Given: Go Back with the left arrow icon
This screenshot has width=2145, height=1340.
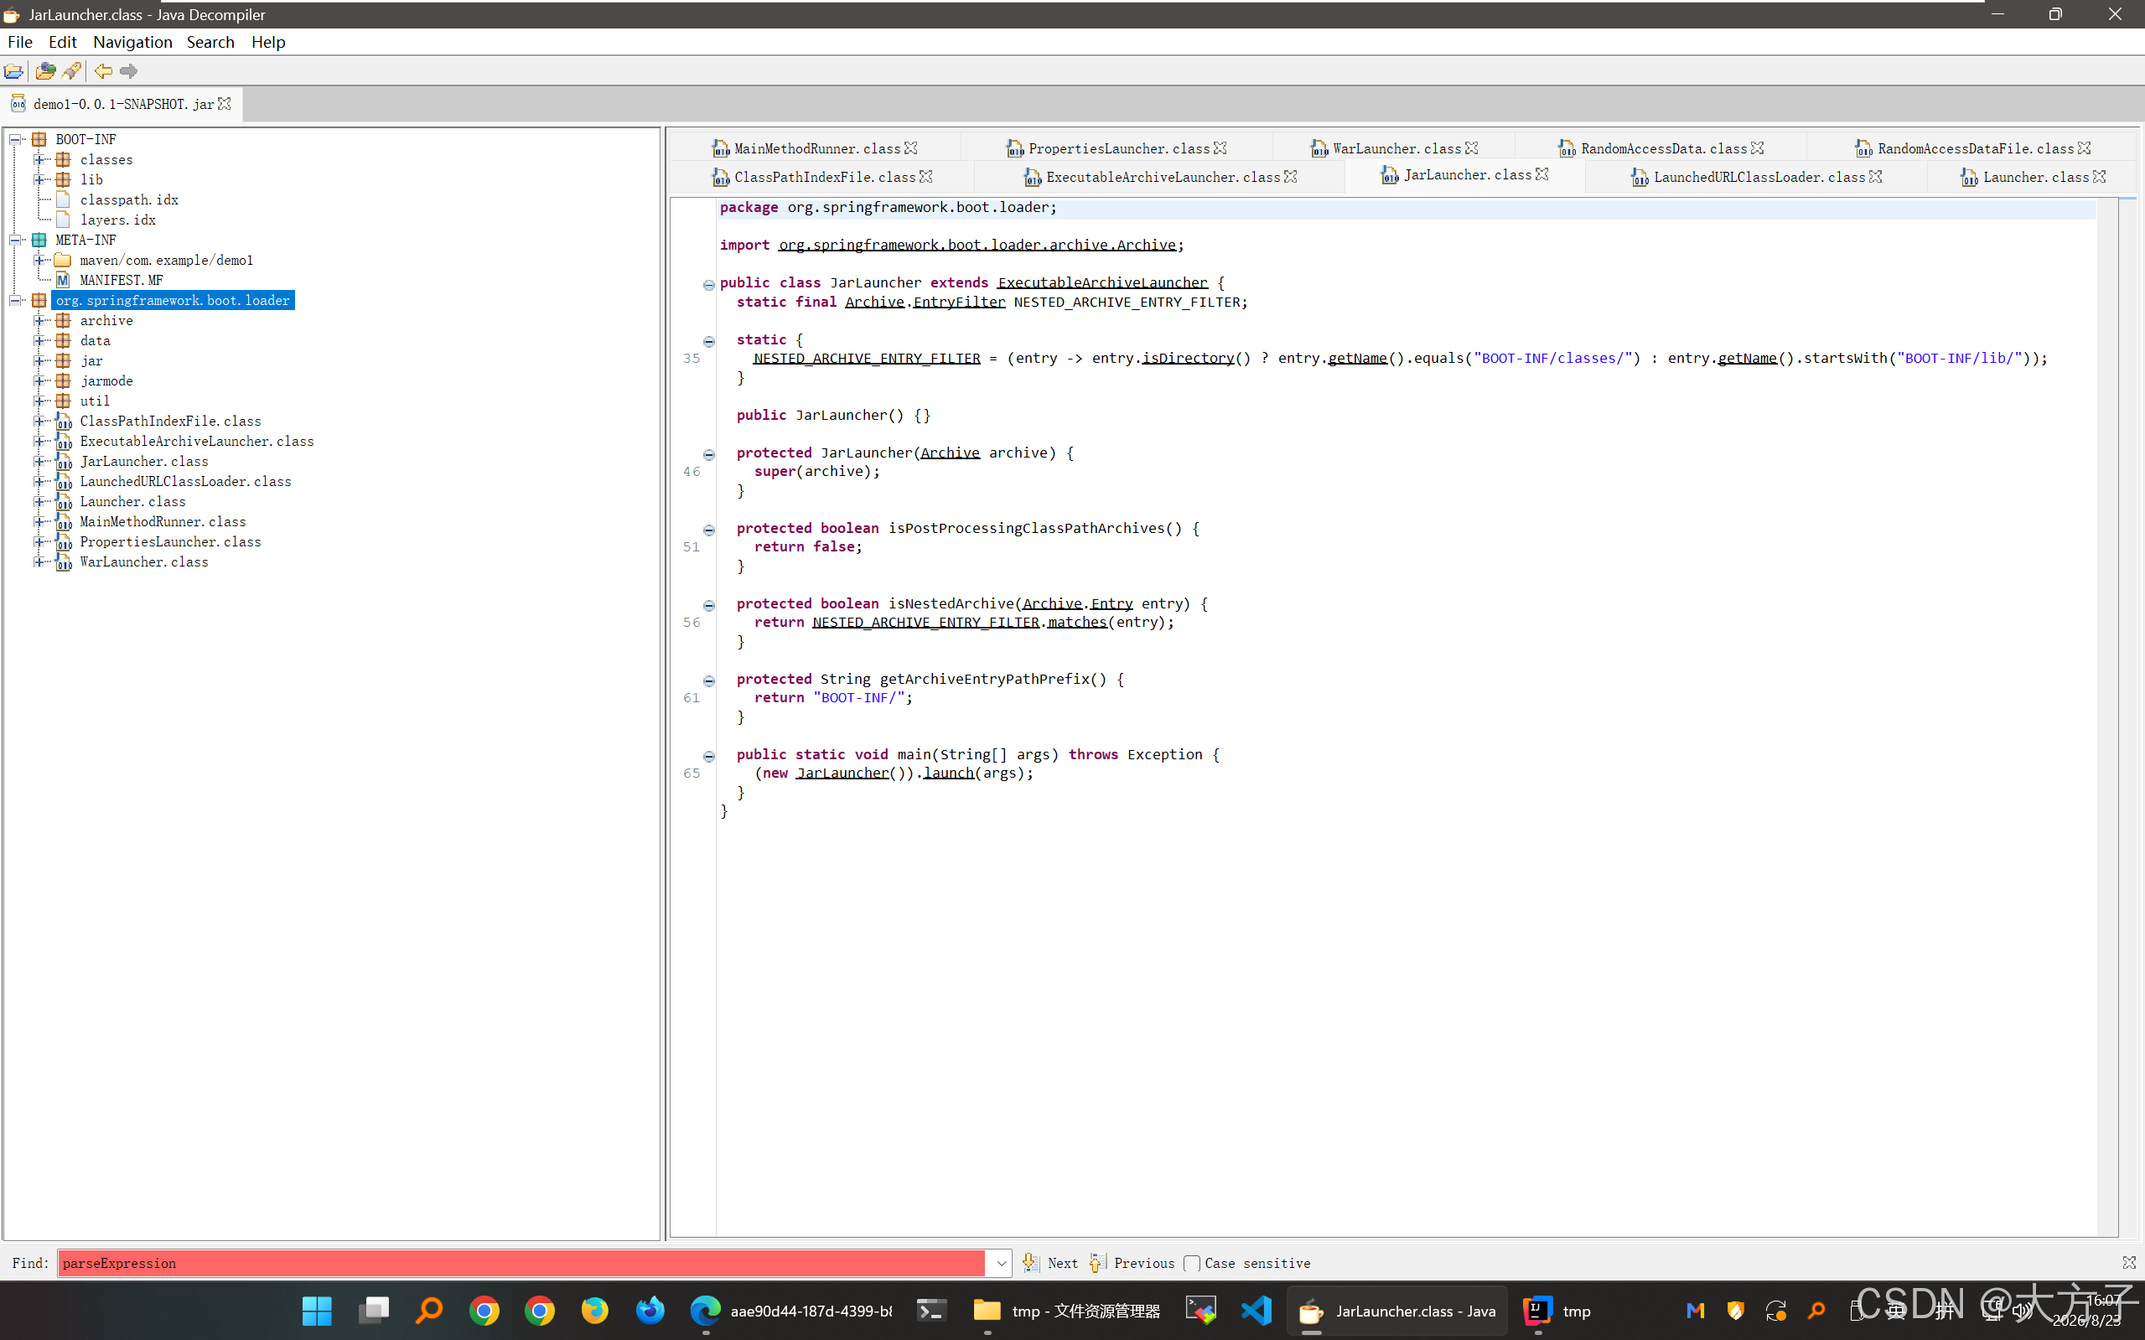Looking at the screenshot, I should tap(103, 71).
